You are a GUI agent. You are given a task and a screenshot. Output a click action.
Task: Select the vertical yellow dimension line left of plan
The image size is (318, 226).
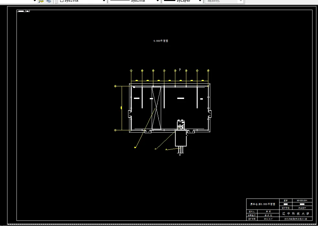(122, 108)
